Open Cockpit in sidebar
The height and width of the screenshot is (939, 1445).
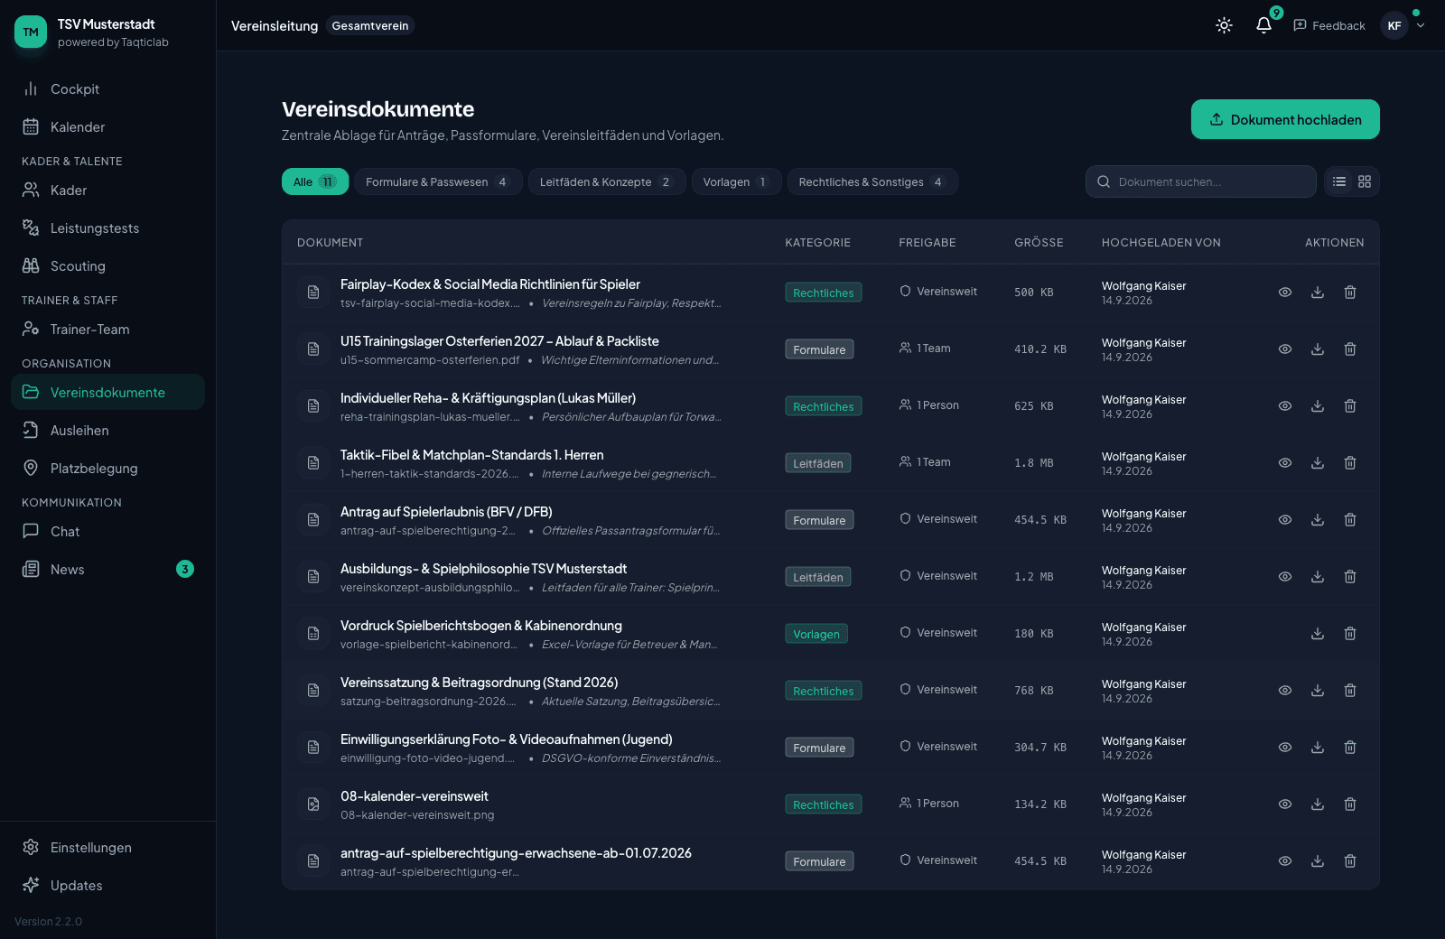108,88
